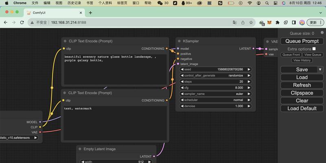Decrease width value in Empty Latent Image
The image size is (326, 163).
point(83,161)
